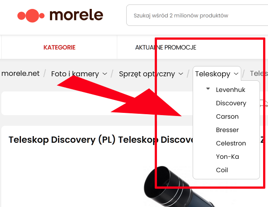Select Bresser from the dropdown
The height and width of the screenshot is (207, 268).
[227, 130]
